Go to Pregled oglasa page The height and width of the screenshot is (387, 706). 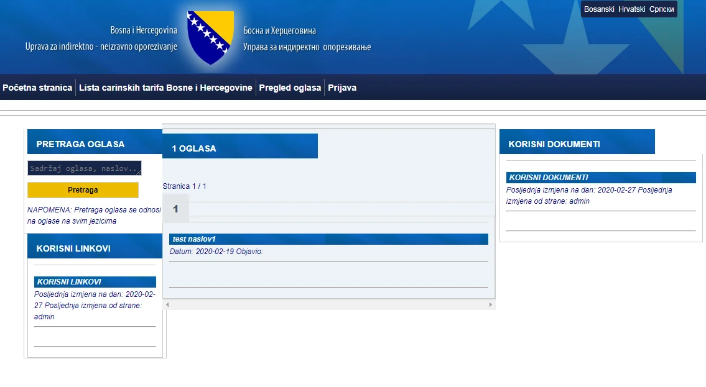click(290, 88)
